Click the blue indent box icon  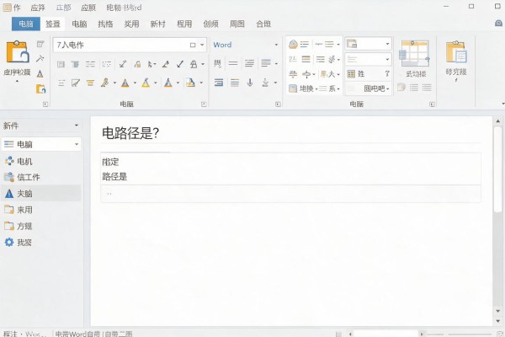point(219,83)
